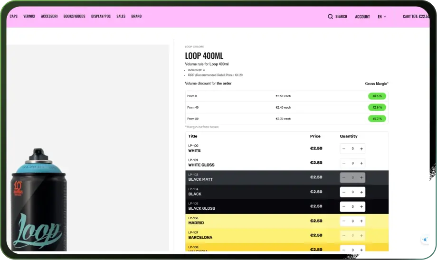Click the Quantity column header
Viewport: 437px width, 260px height.
click(x=348, y=136)
